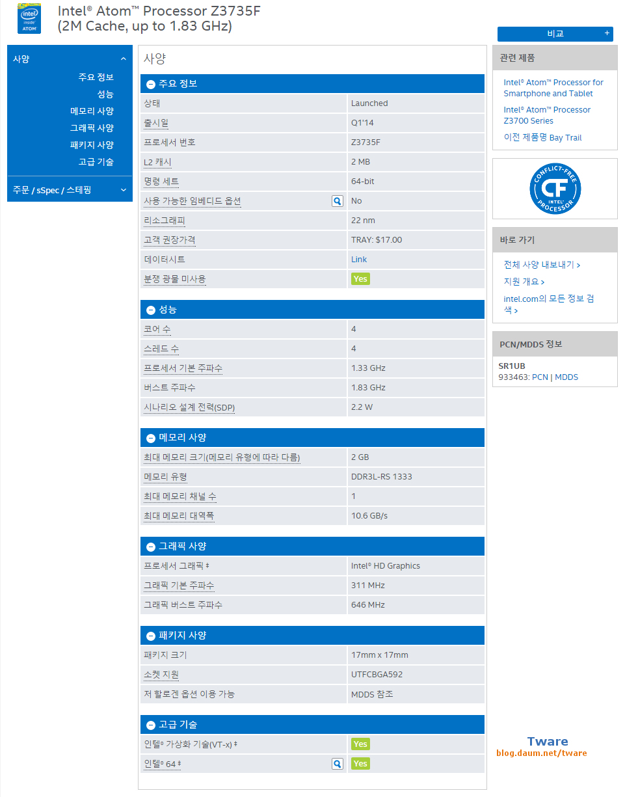Go to 패키지 사양 in sidebar
This screenshot has height=797, width=625.
coord(92,145)
